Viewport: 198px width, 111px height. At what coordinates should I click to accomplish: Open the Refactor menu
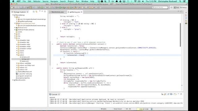coord(37,1)
